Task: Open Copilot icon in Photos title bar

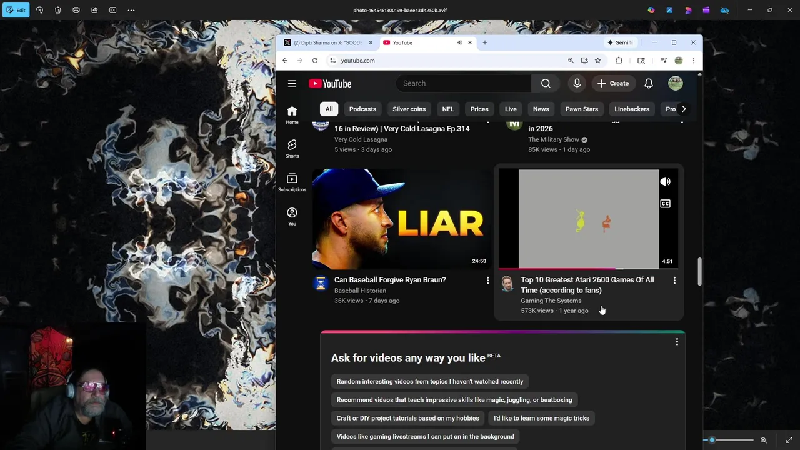Action: [x=651, y=10]
